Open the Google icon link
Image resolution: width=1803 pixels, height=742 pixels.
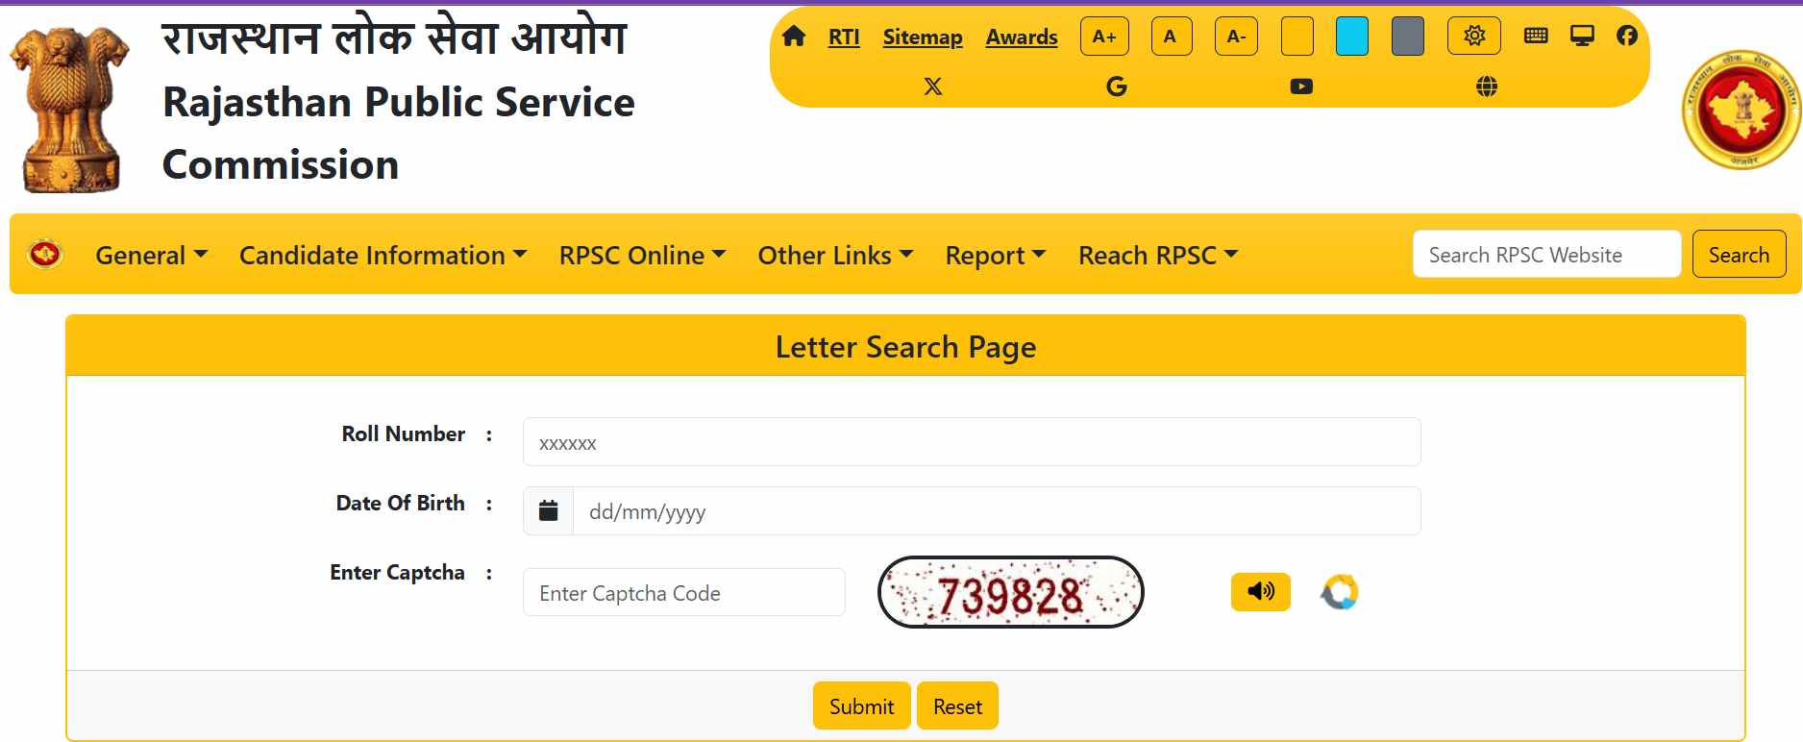pyautogui.click(x=1116, y=87)
